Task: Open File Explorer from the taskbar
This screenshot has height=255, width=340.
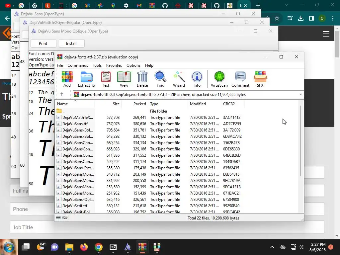Action: tap(69, 247)
